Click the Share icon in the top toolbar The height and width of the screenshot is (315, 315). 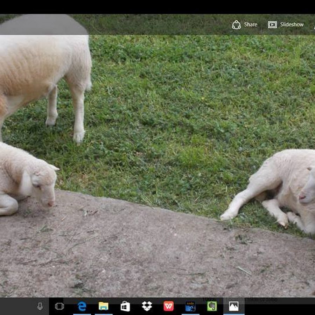236,25
